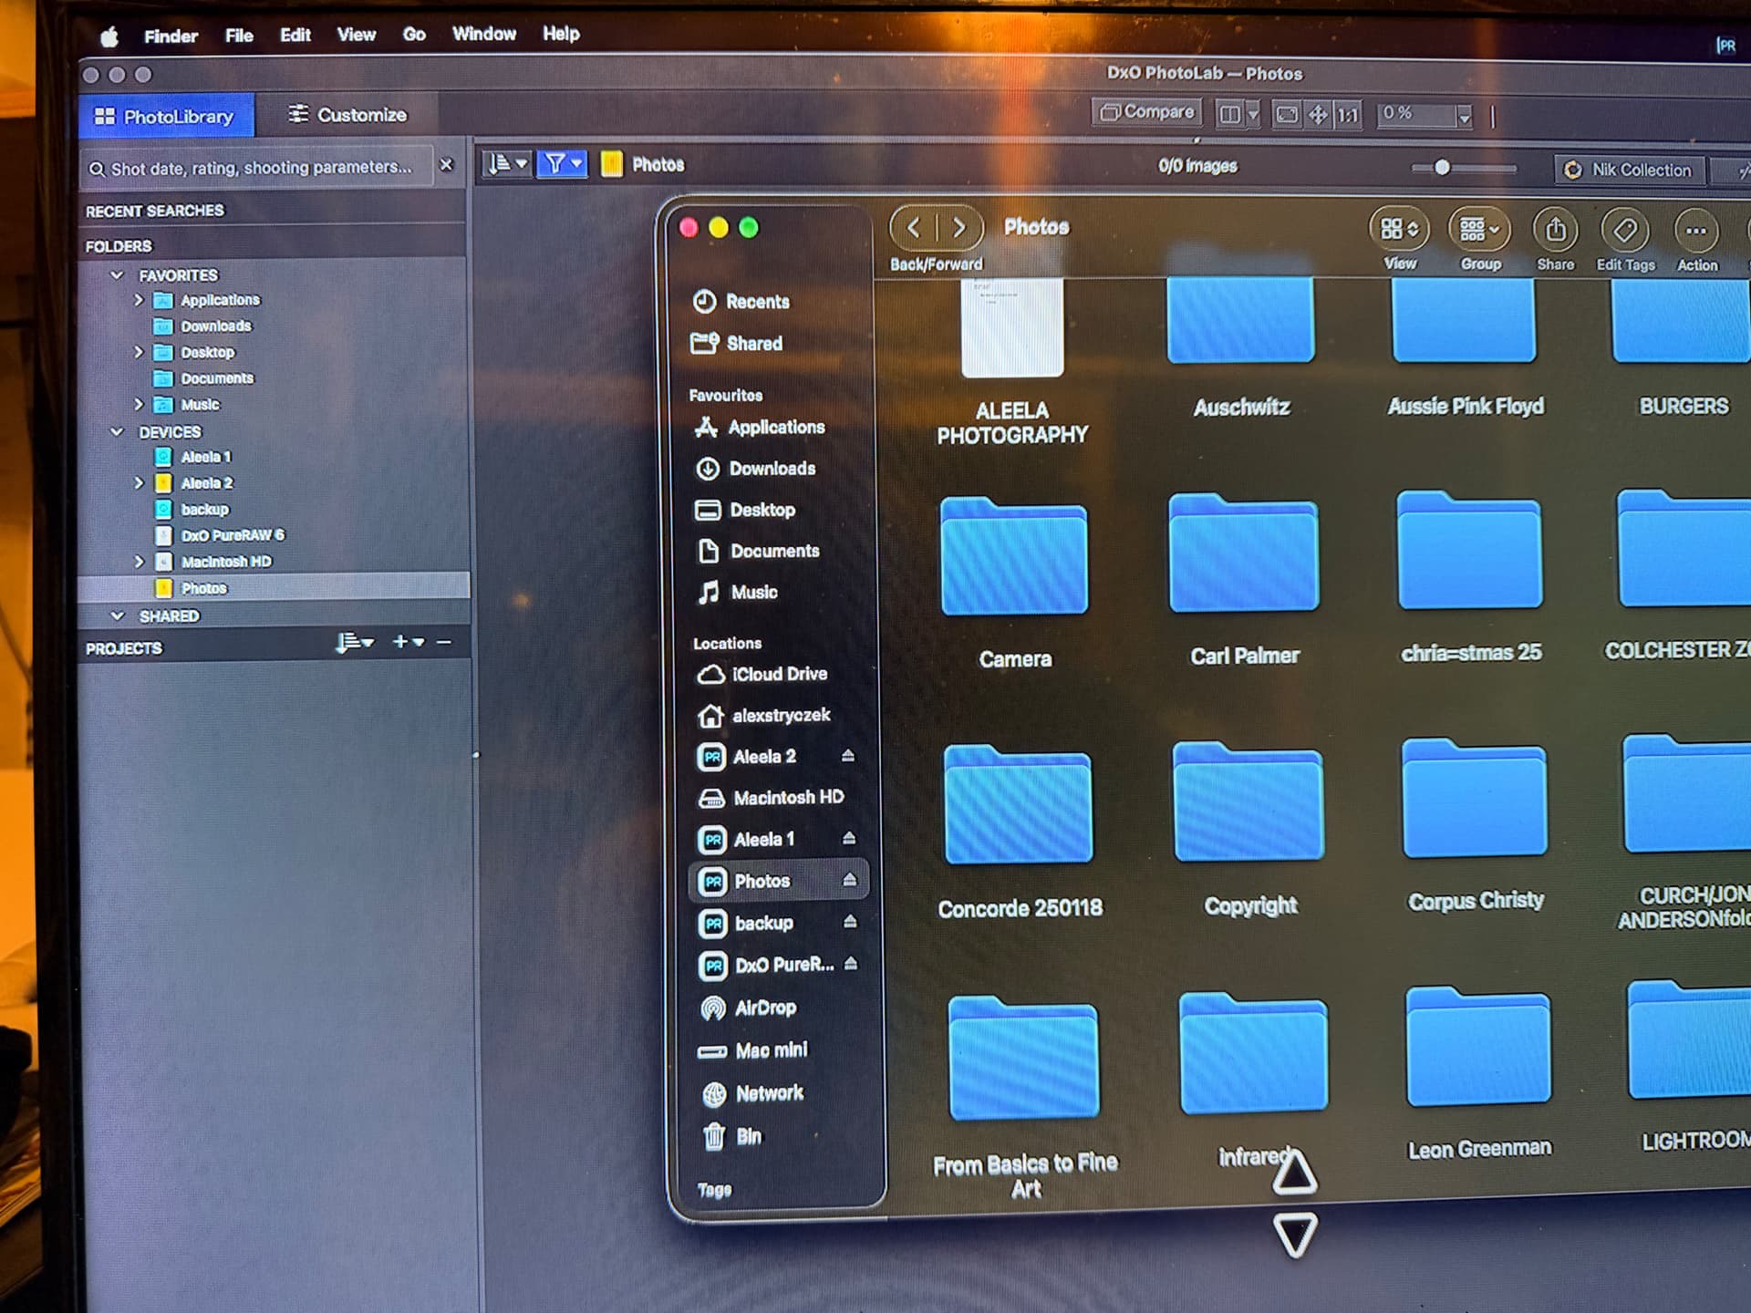Click the Finder Back button
Screen dimensions: 1751x1313
[x=914, y=228]
